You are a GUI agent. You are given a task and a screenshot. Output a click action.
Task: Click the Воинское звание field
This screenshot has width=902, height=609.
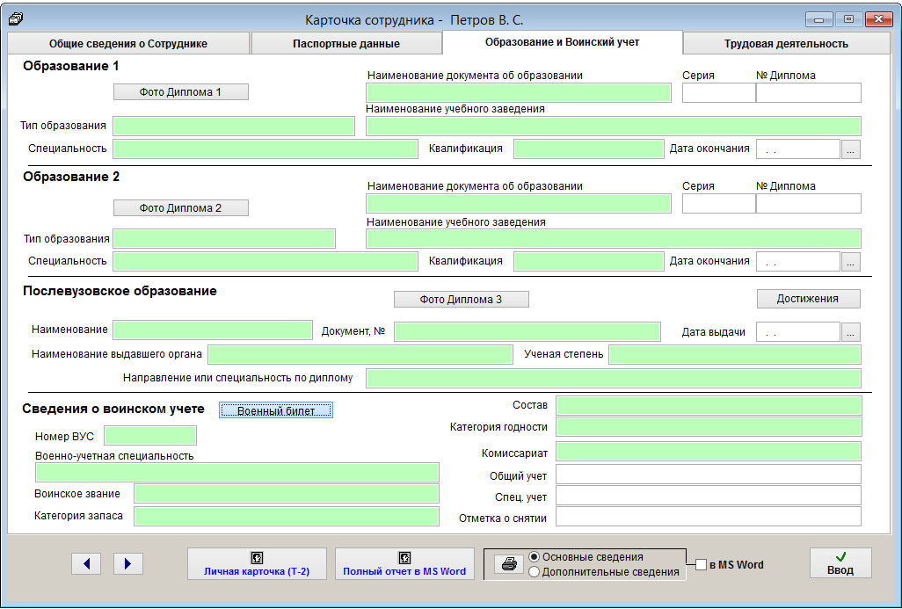point(287,494)
